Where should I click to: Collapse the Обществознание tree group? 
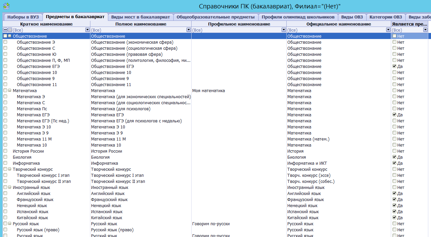point(10,36)
